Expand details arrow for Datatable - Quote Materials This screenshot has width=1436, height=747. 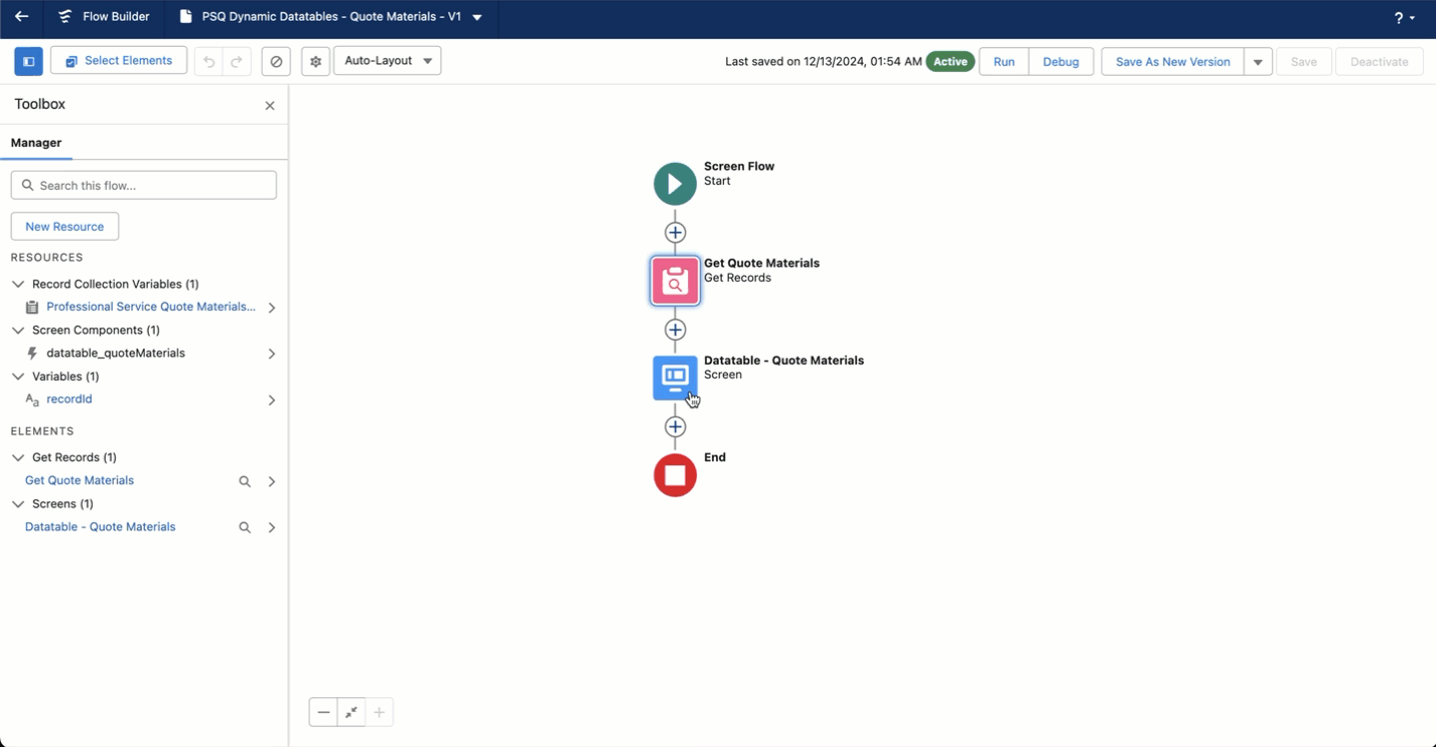272,527
